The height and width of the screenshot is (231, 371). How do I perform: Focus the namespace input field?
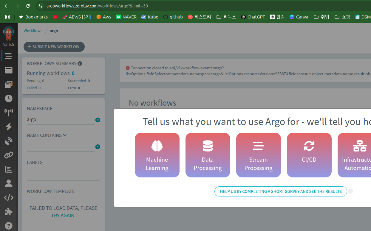61,120
